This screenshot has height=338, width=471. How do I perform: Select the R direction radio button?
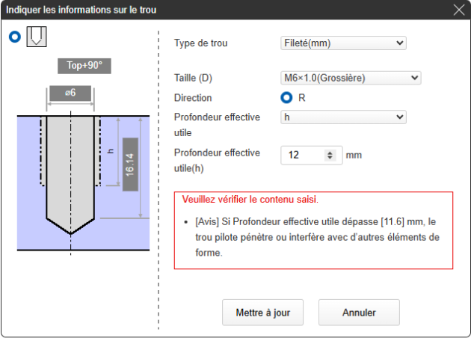pos(286,98)
